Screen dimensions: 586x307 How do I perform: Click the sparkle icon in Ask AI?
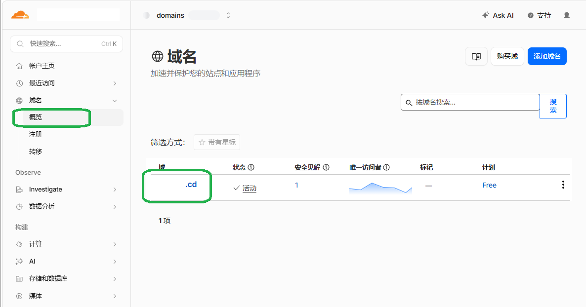click(486, 15)
